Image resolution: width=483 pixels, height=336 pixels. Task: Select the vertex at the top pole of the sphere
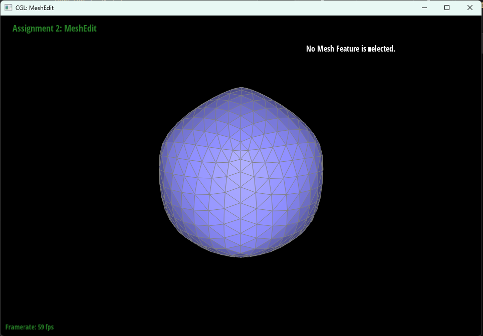(x=241, y=88)
